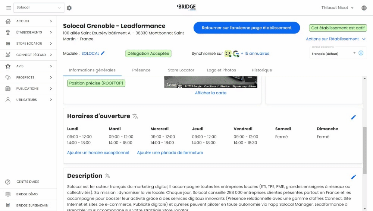The height and width of the screenshot is (211, 373).
Task: Open Français (défaut) language dropdown
Action: (333, 54)
